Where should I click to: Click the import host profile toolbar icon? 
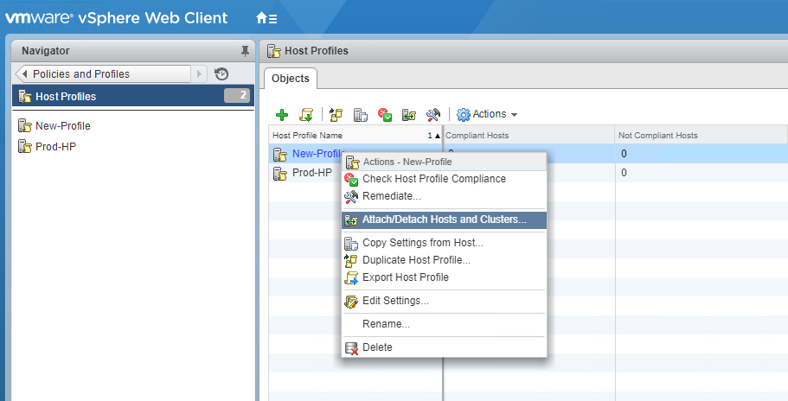point(305,115)
